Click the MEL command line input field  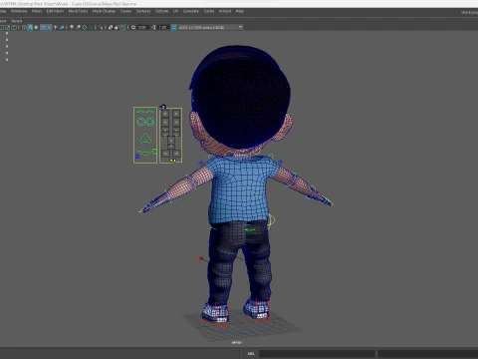(317, 353)
